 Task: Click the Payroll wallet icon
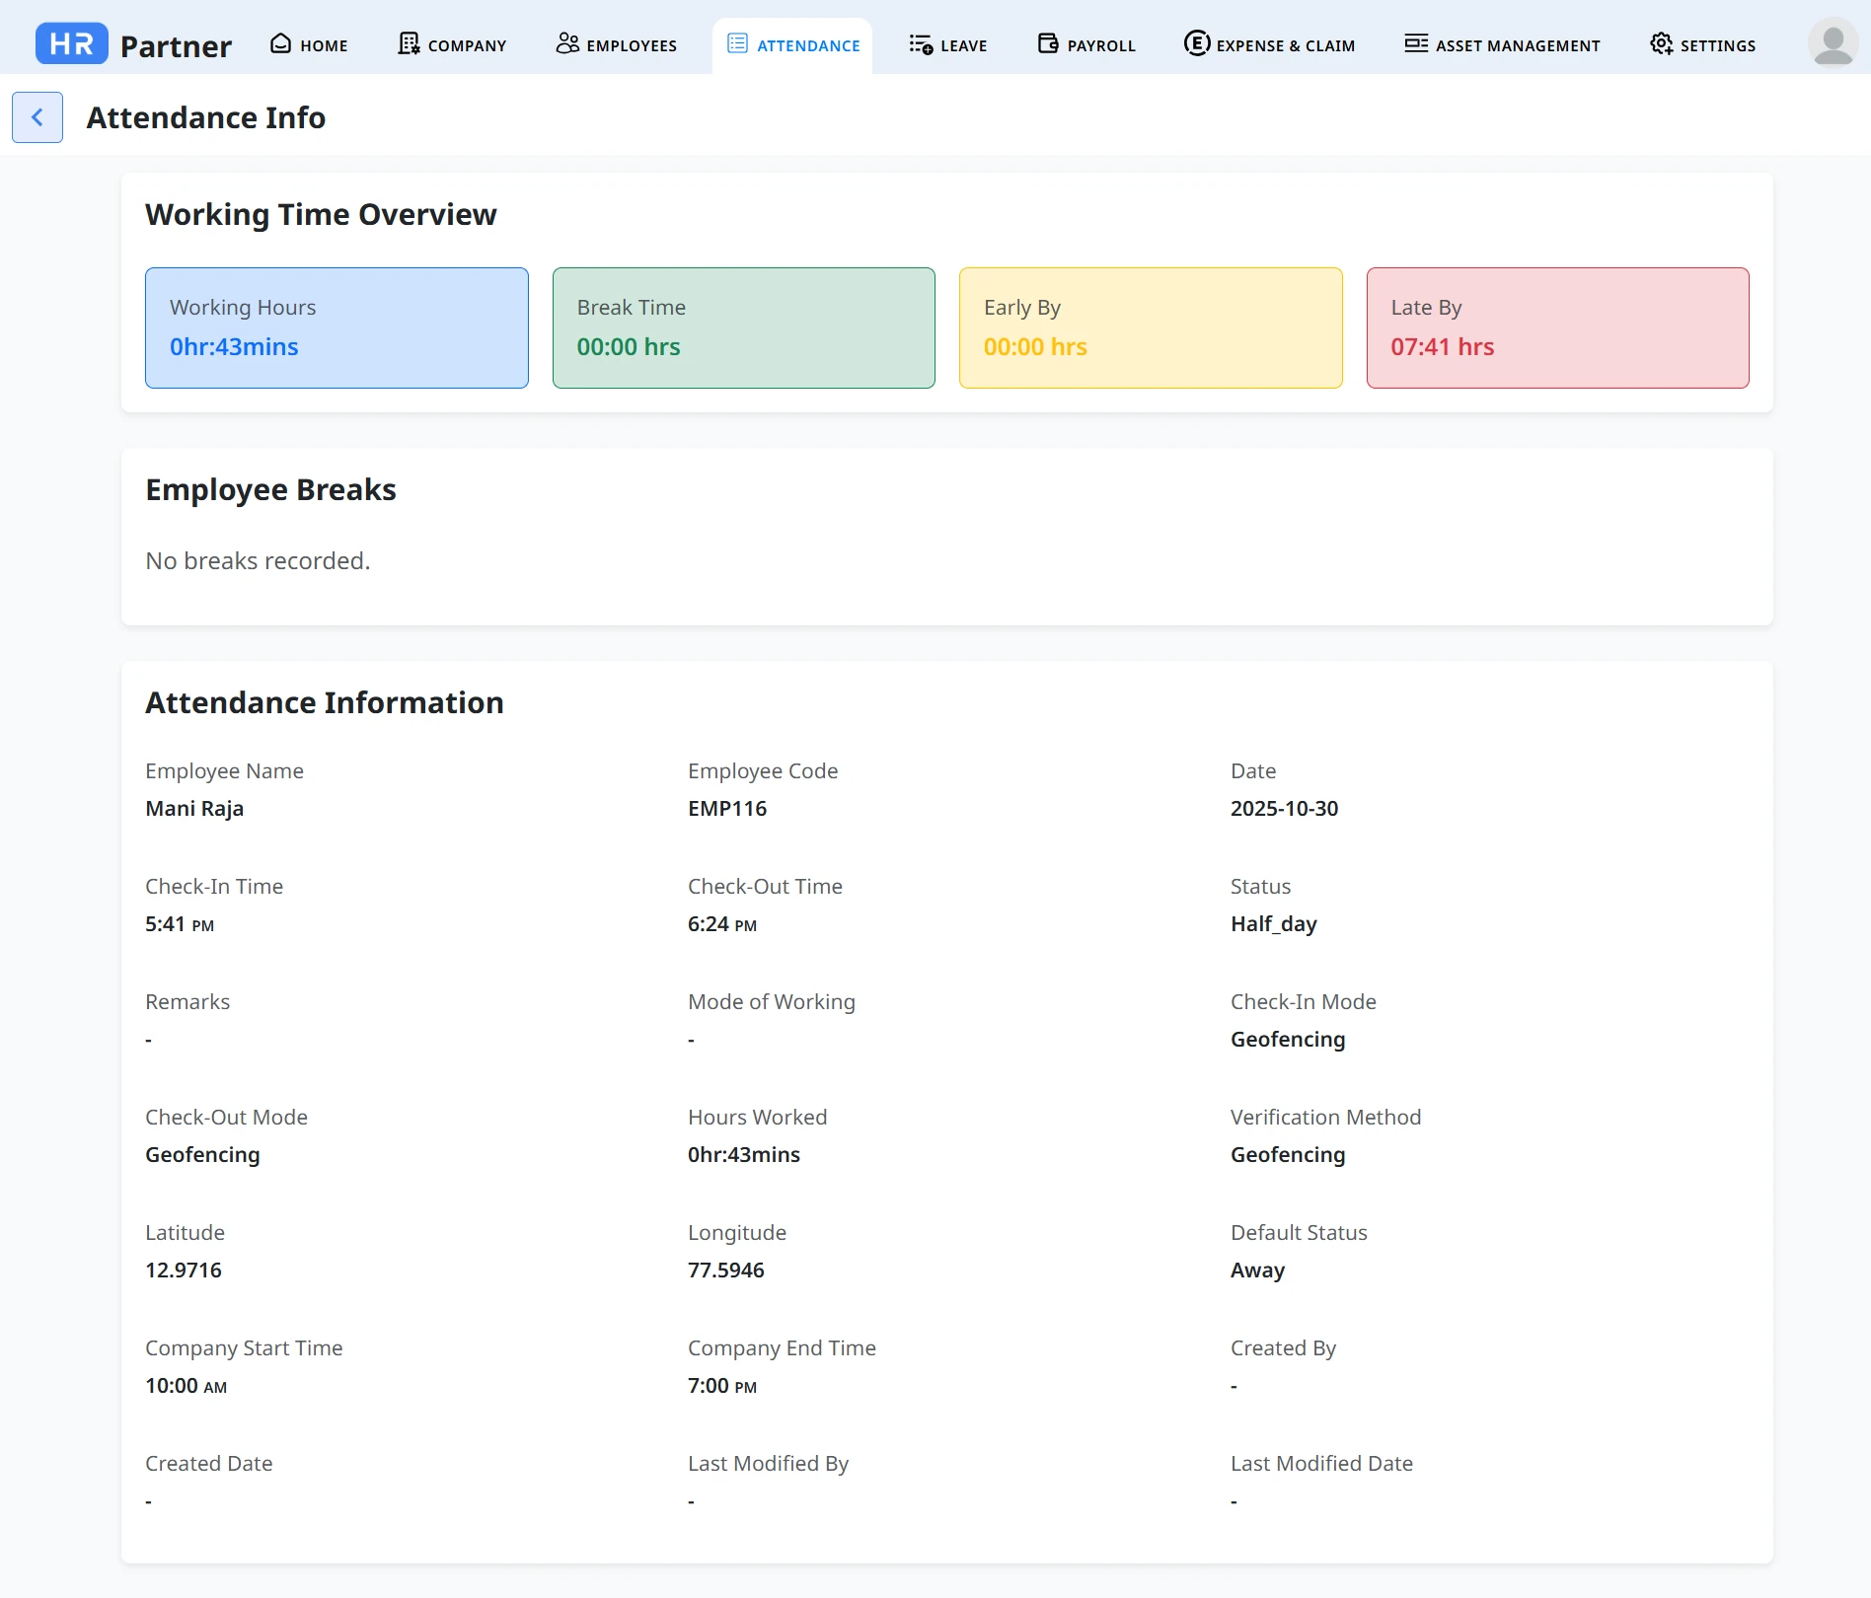click(x=1048, y=44)
